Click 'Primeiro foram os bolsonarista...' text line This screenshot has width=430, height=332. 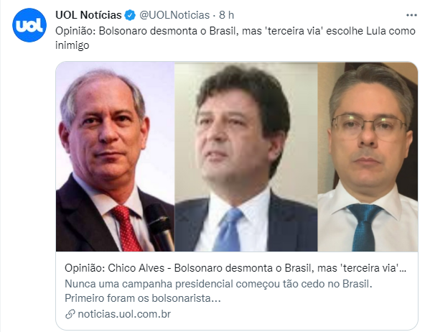point(143,298)
